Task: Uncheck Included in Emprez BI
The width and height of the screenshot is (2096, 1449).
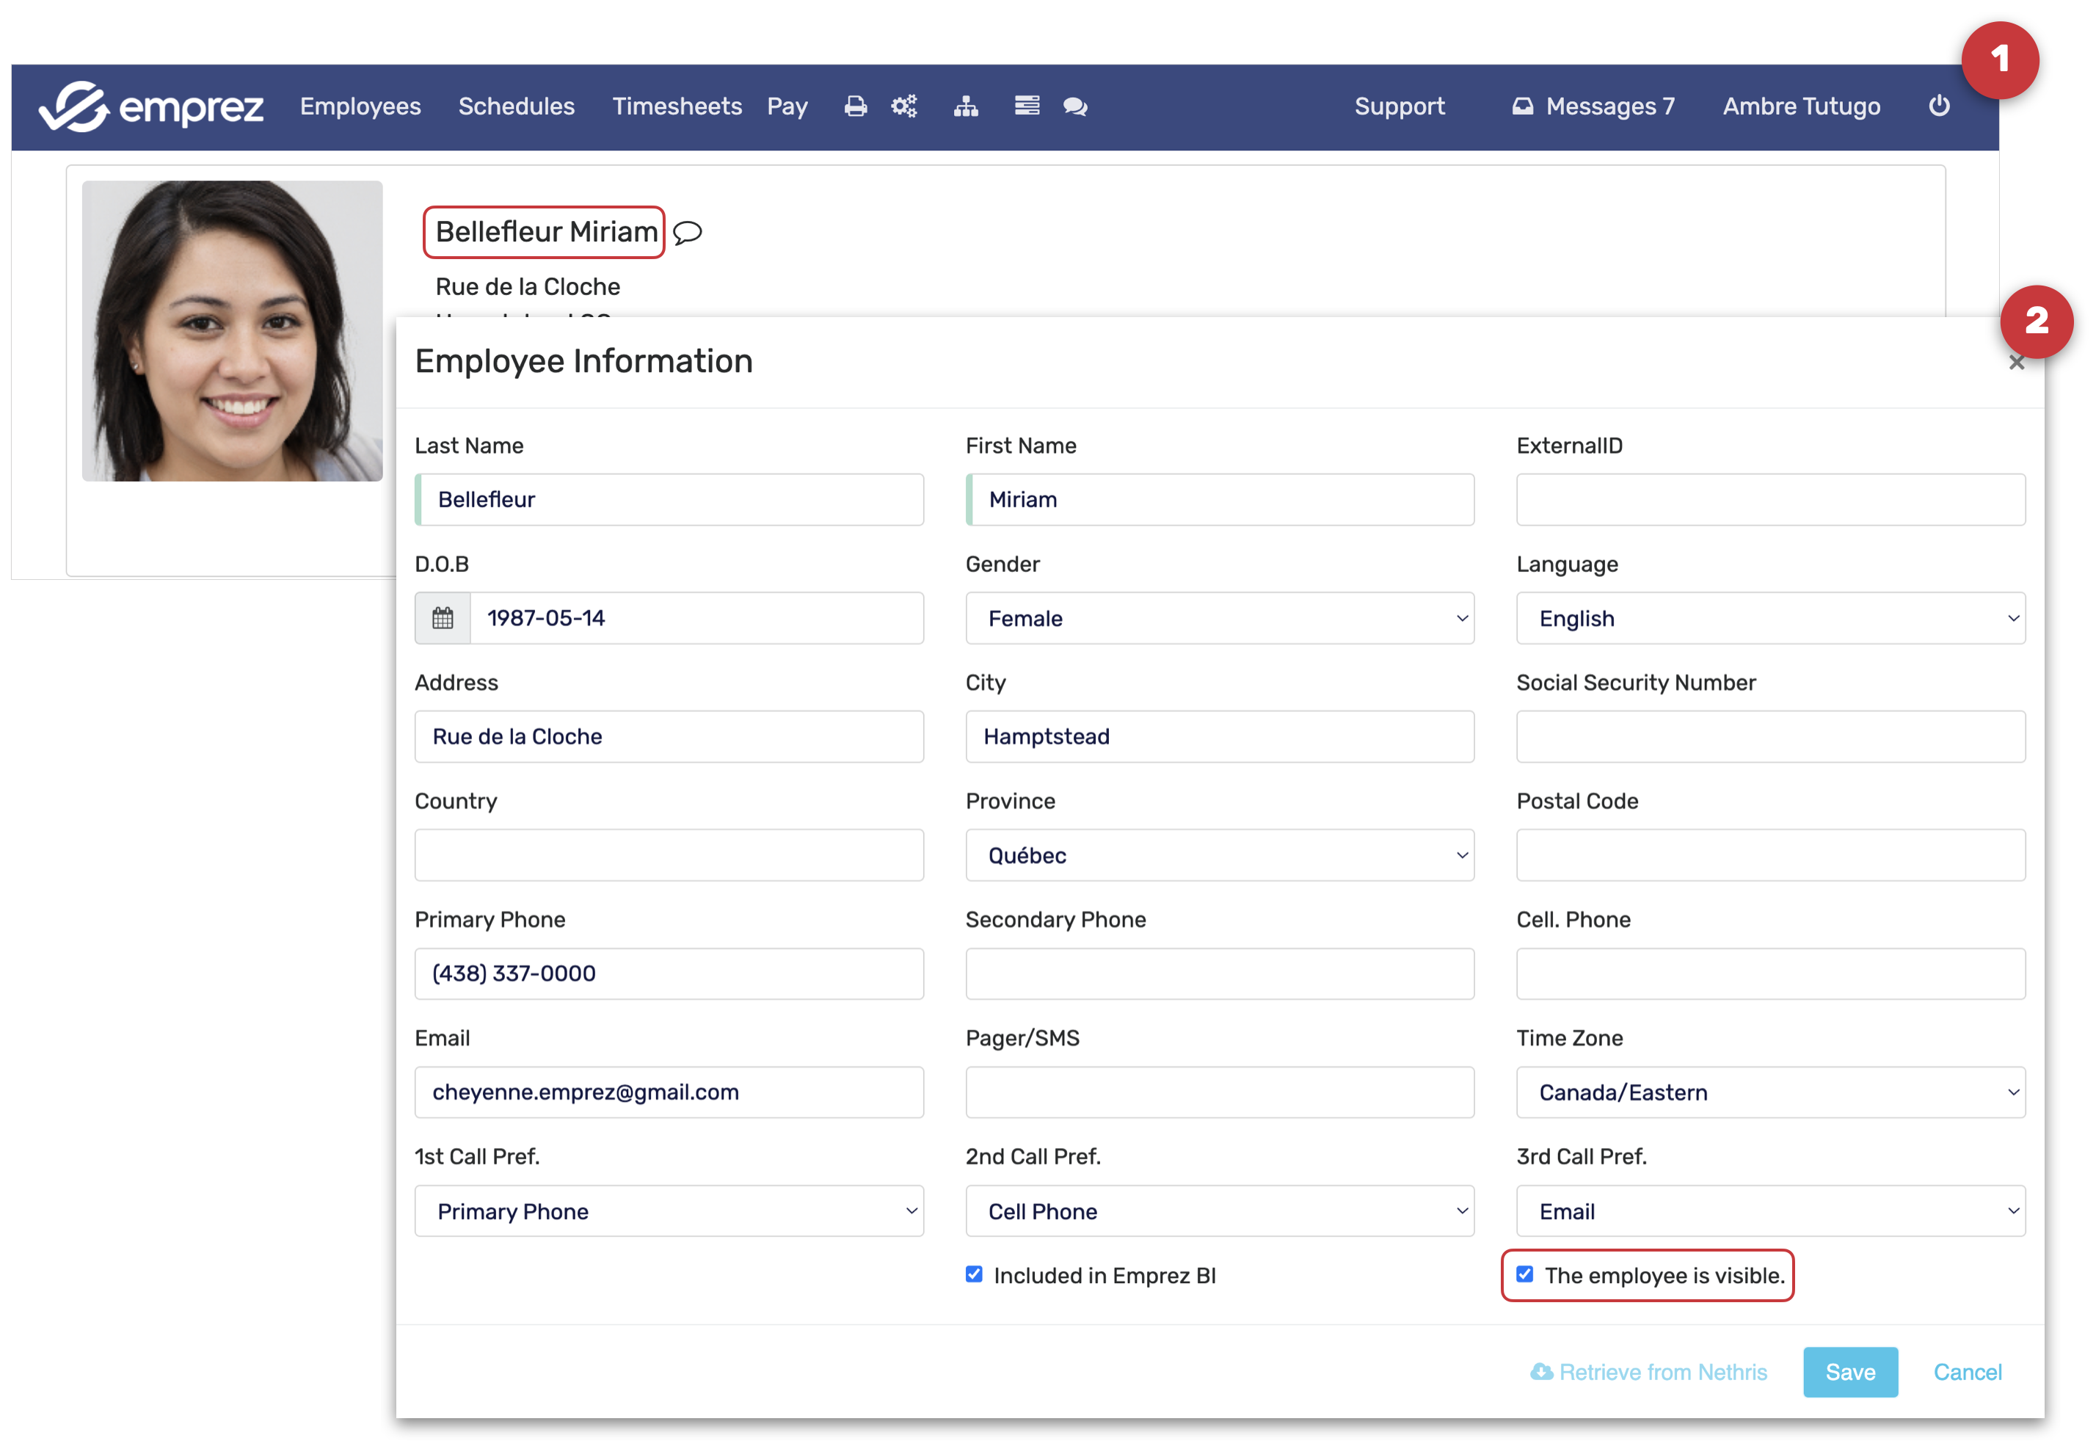Action: (x=974, y=1275)
